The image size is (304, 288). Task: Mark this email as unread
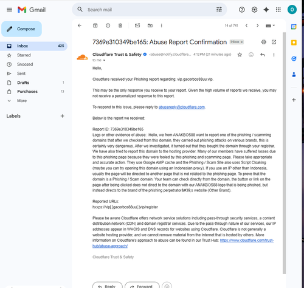pos(137,26)
